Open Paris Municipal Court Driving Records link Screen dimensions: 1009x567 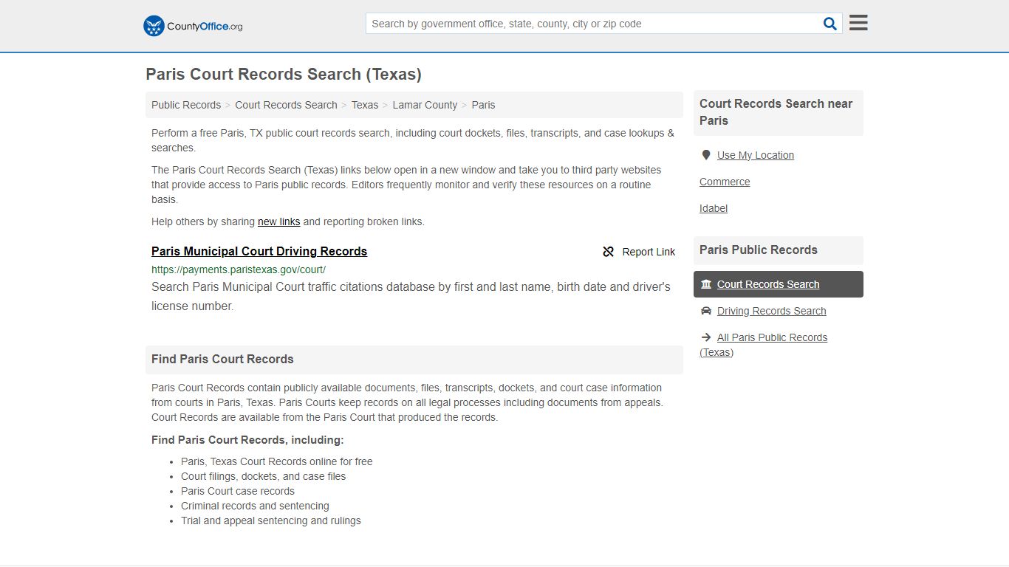259,251
